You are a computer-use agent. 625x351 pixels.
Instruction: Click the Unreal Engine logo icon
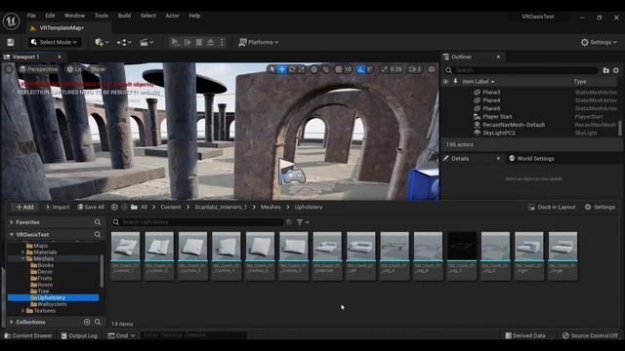coord(11,20)
